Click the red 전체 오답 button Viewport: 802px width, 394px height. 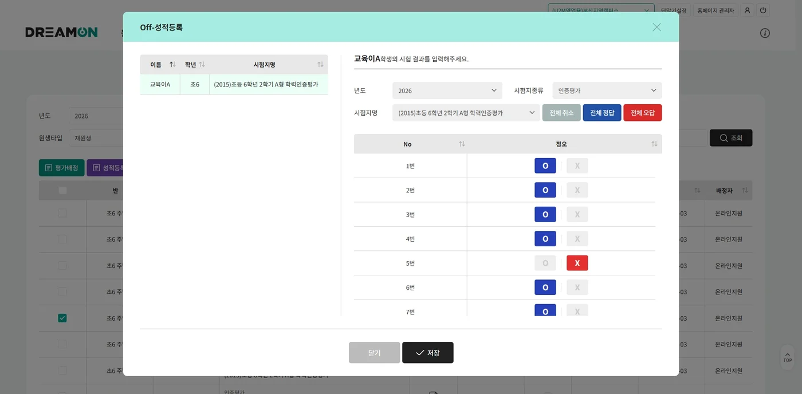point(643,113)
